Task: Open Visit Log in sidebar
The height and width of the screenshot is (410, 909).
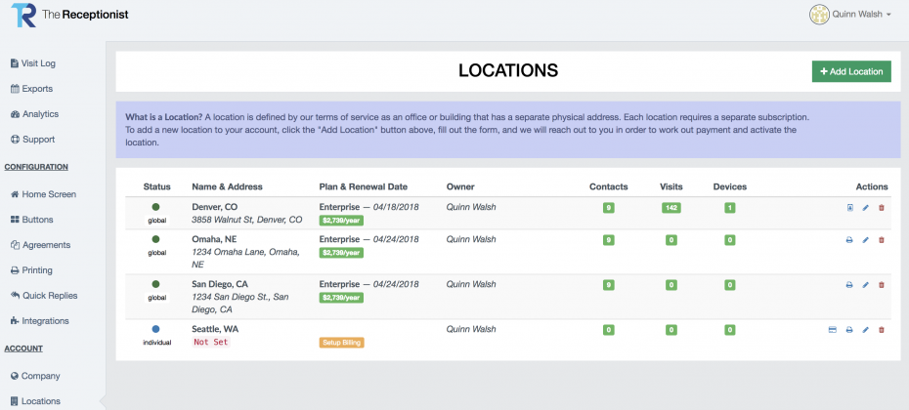Action: pos(33,63)
